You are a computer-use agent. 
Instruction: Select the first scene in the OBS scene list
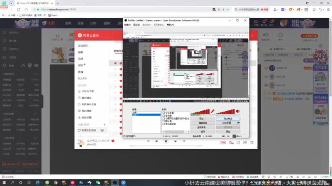(146, 112)
